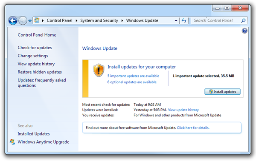Open Help with the blue question mark icon
256x161 pixels.
click(244, 31)
